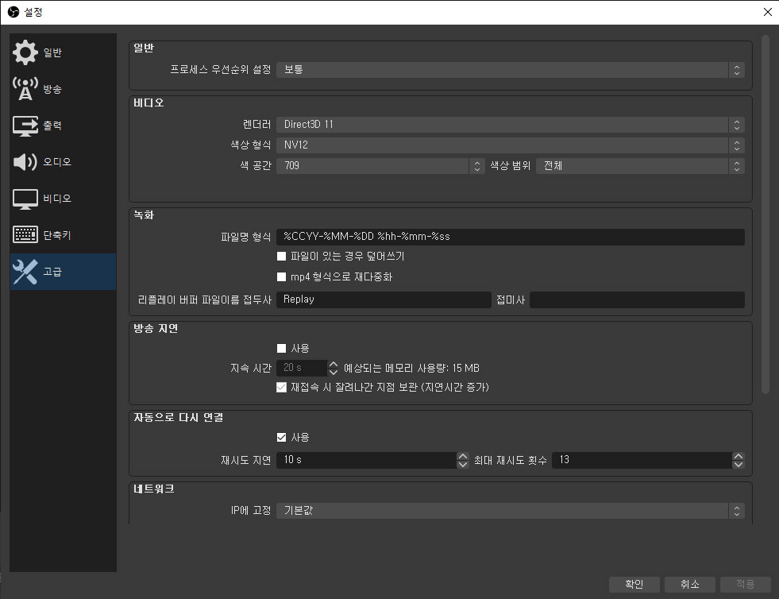Image resolution: width=779 pixels, height=599 pixels.
Task: Open the 렌더러 Direct3D 11 dropdown
Action: click(x=510, y=124)
